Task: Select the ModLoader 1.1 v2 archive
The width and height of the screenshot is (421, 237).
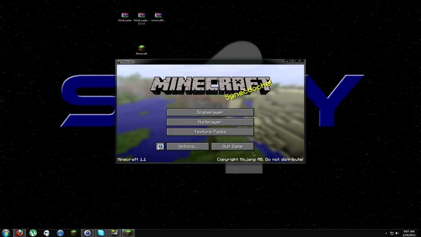Action: coord(141,19)
